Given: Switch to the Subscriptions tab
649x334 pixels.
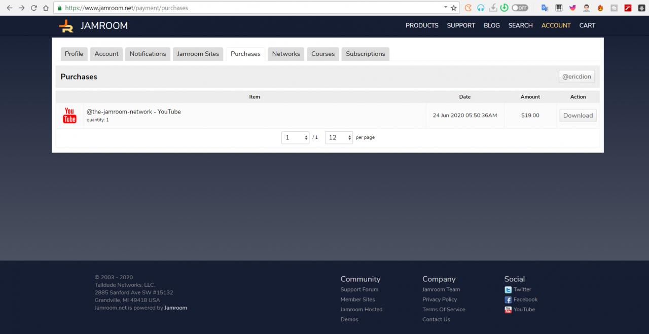Looking at the screenshot, I should (x=365, y=54).
